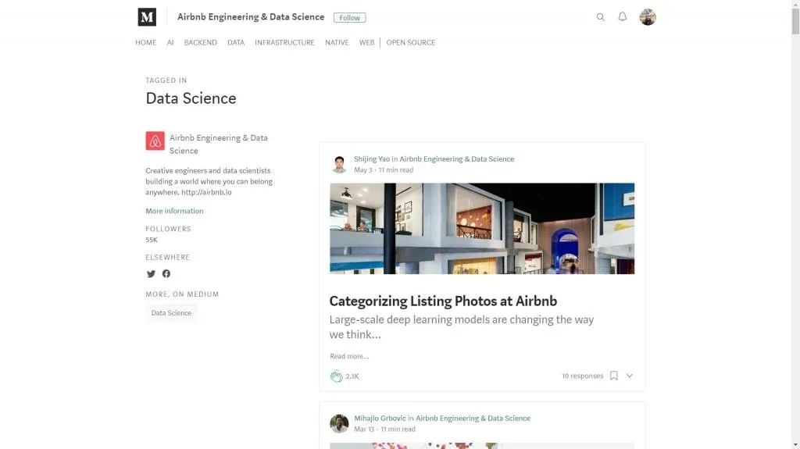Screen dimensions: 800x449
Task: Open the INFRASTRUCTURE section
Action: 284,43
